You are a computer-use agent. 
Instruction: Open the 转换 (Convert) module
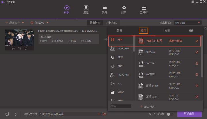point(67,9)
